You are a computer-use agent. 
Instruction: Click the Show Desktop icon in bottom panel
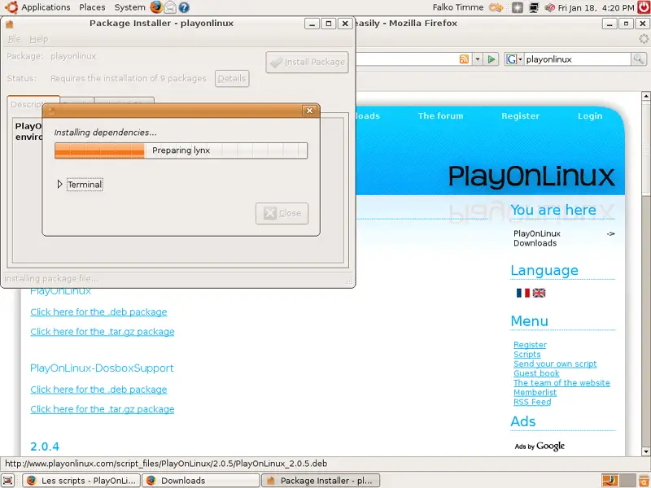pos(8,480)
